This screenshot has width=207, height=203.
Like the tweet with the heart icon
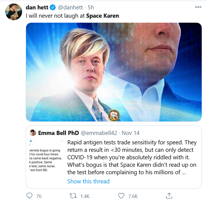[121, 196]
